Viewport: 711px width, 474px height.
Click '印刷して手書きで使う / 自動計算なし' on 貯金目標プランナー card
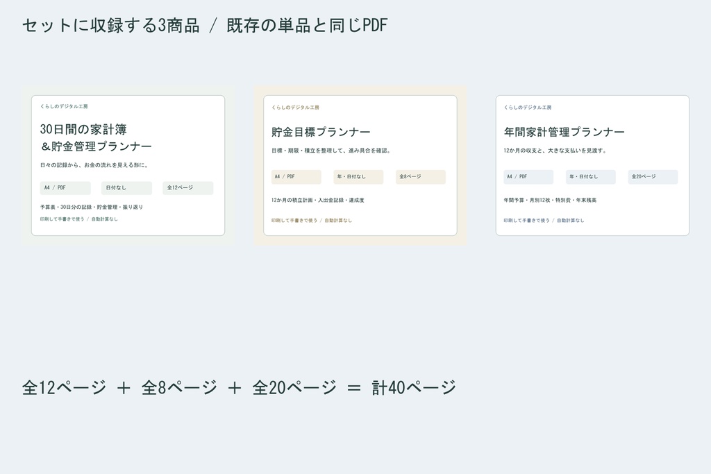pyautogui.click(x=312, y=220)
